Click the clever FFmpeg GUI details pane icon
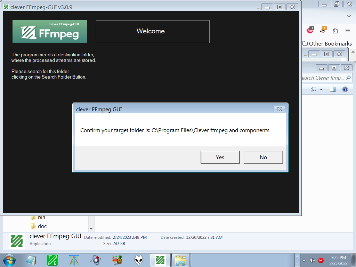The height and width of the screenshot is (267, 356). pyautogui.click(x=17, y=241)
